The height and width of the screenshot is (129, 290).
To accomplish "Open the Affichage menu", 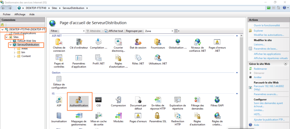I will [20, 14].
